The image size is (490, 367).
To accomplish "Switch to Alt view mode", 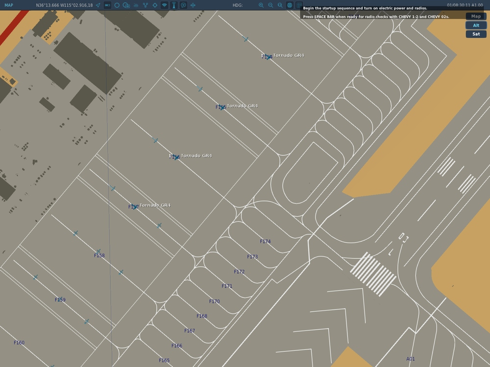I will pos(476,25).
